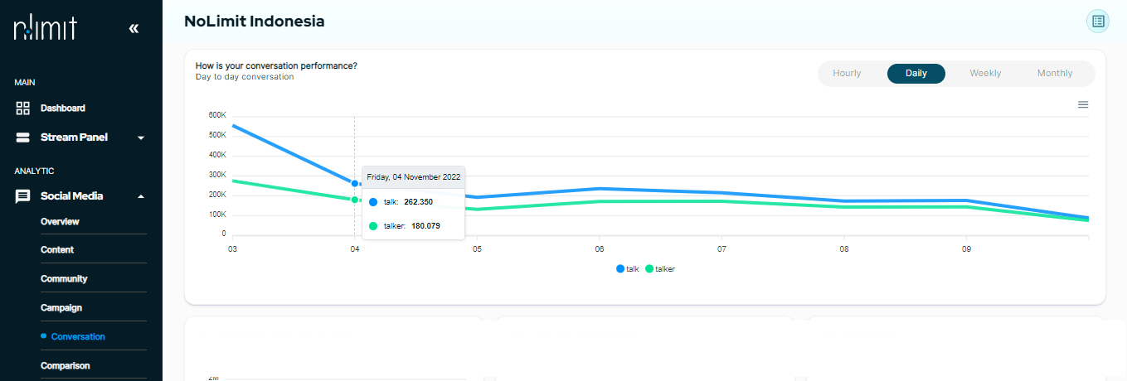Image resolution: width=1127 pixels, height=381 pixels.
Task: Click the tooltip date Friday, 04 November 2022
Action: coord(414,177)
